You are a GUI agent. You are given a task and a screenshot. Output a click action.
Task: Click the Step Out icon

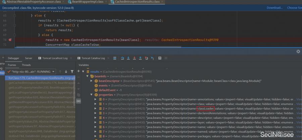[140, 58]
